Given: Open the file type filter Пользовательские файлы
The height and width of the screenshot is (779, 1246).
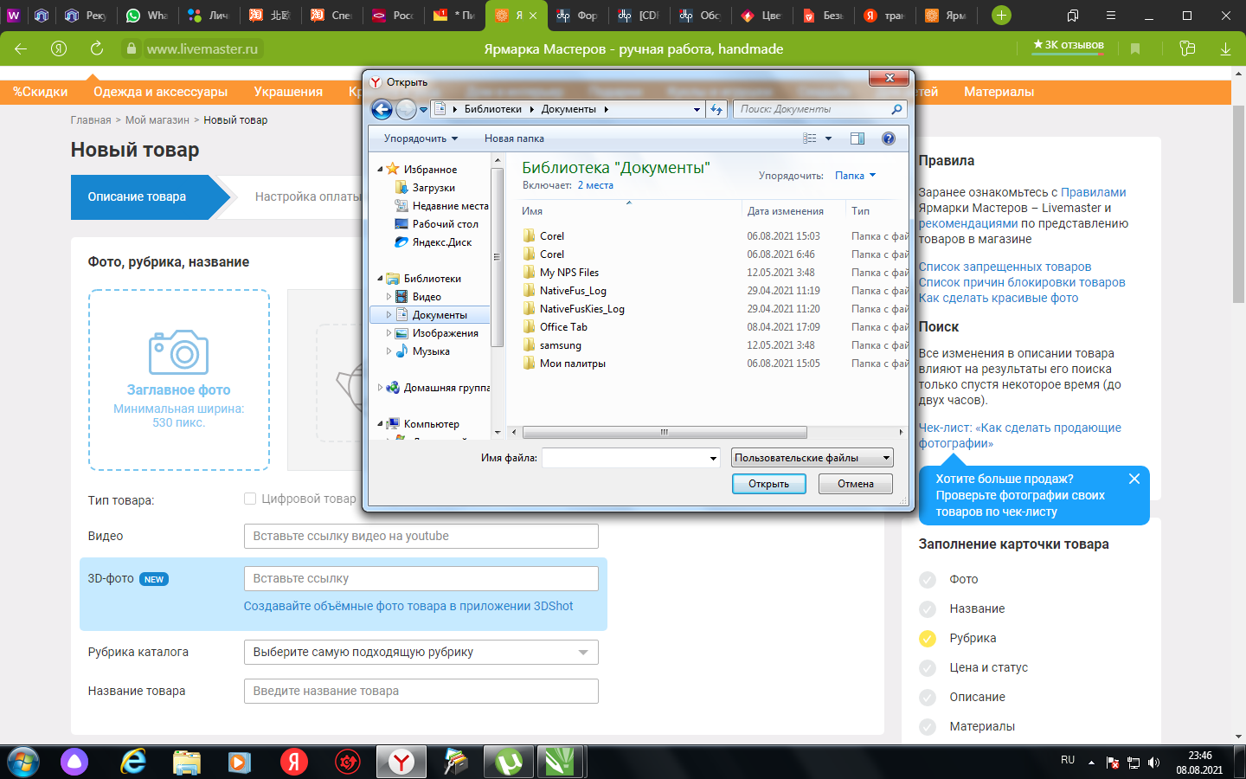Looking at the screenshot, I should coord(812,458).
